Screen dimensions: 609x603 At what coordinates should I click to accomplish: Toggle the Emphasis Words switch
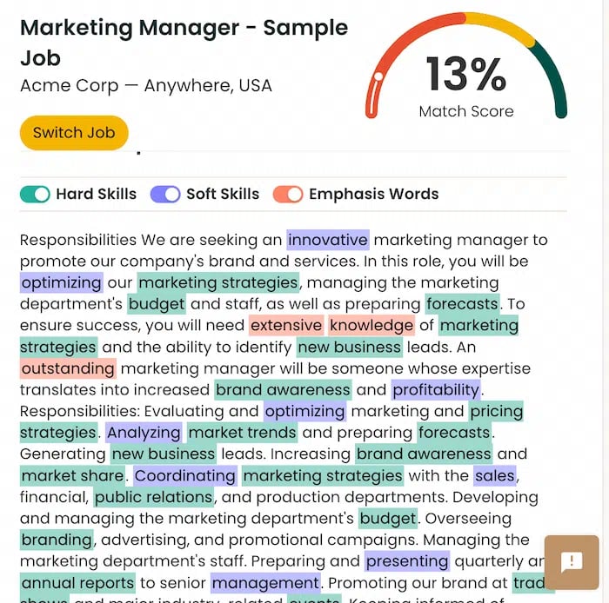click(288, 195)
